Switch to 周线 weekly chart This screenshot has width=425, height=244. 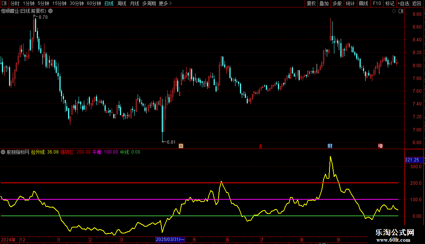122,3
